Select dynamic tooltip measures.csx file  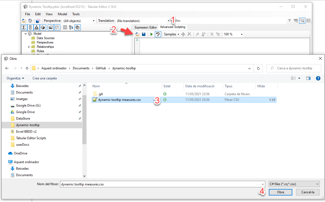pyautogui.click(x=119, y=100)
